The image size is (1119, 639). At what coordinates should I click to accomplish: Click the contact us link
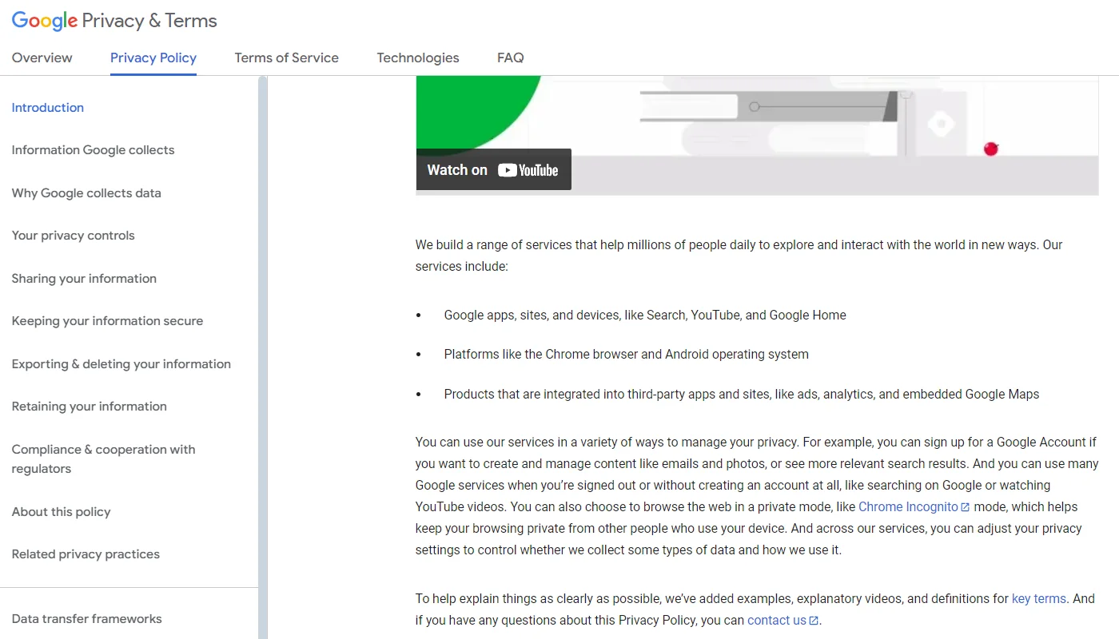[x=777, y=620]
